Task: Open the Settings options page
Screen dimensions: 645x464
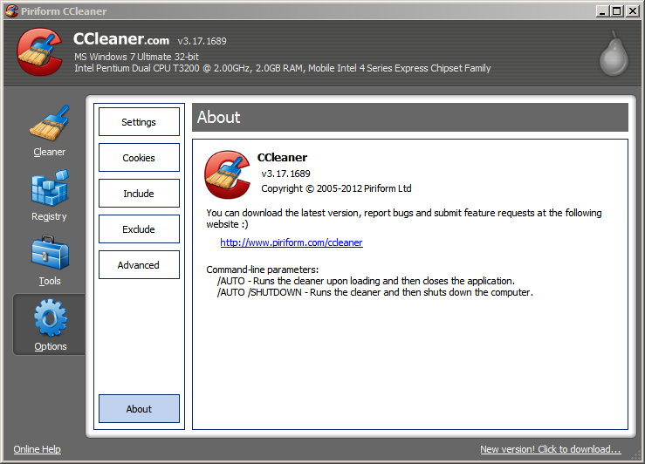Action: coord(139,121)
